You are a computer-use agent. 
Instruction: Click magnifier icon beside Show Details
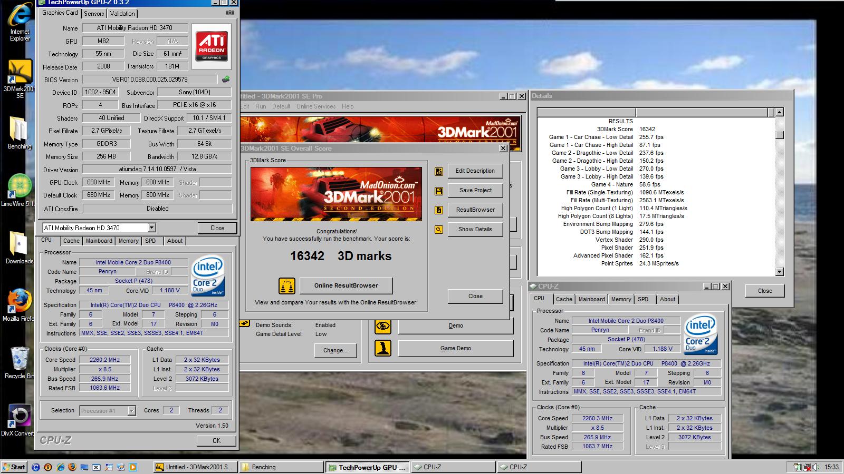coord(439,230)
